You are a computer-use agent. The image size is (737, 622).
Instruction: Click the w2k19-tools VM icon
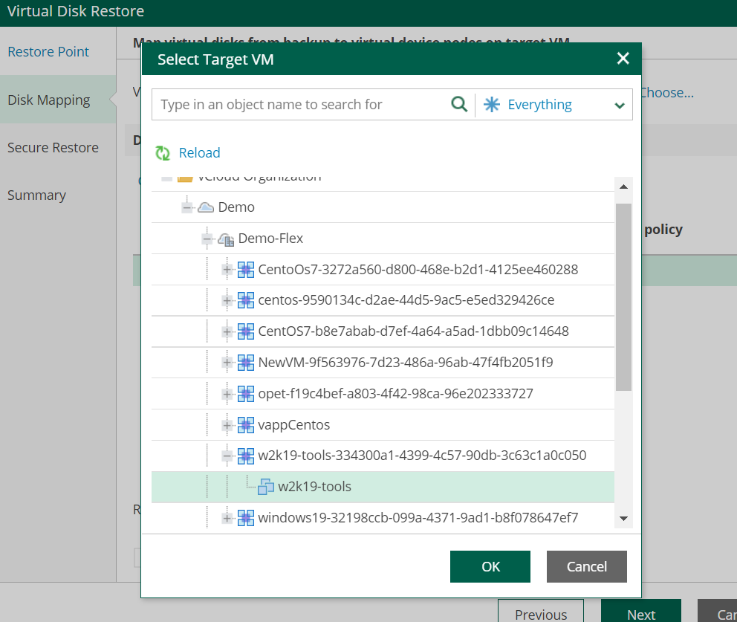pos(266,487)
